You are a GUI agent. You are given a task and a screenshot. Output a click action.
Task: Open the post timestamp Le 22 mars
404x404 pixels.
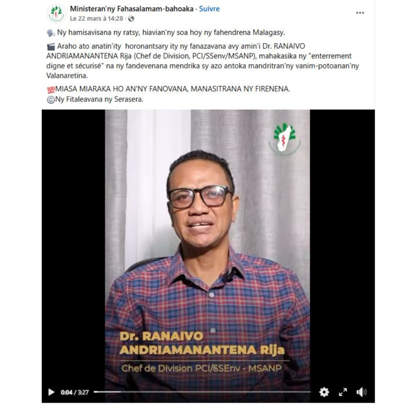point(96,19)
